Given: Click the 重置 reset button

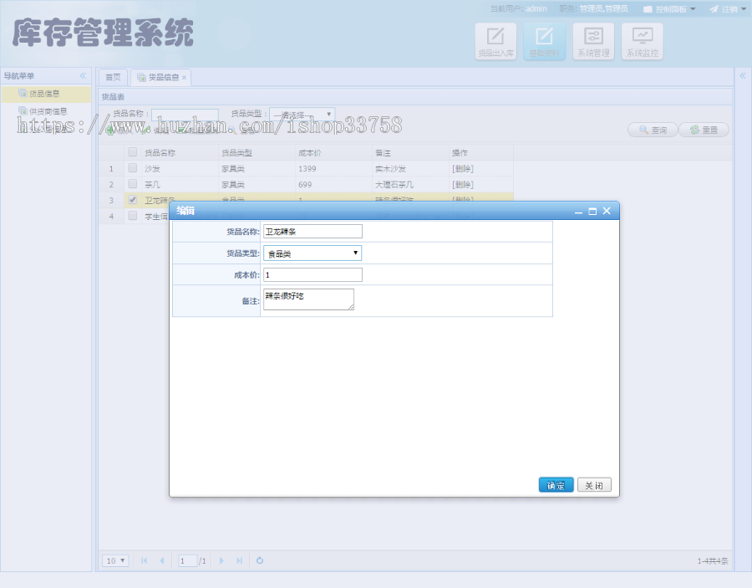Looking at the screenshot, I should (x=704, y=129).
